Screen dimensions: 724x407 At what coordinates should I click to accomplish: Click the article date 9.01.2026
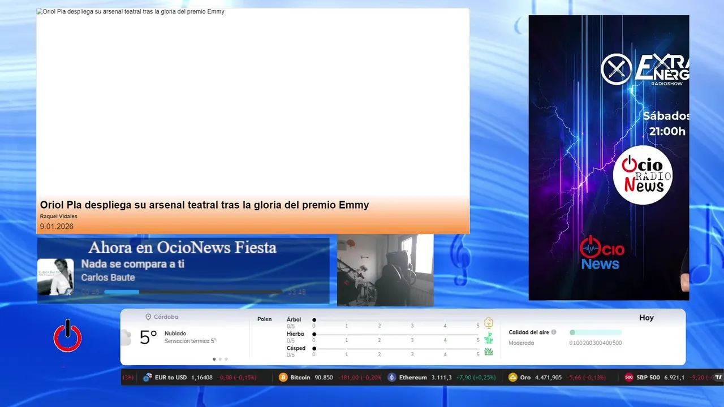[x=57, y=227]
